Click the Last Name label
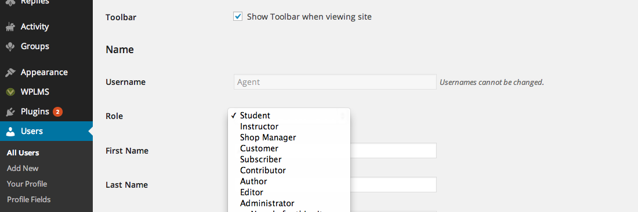 [126, 185]
